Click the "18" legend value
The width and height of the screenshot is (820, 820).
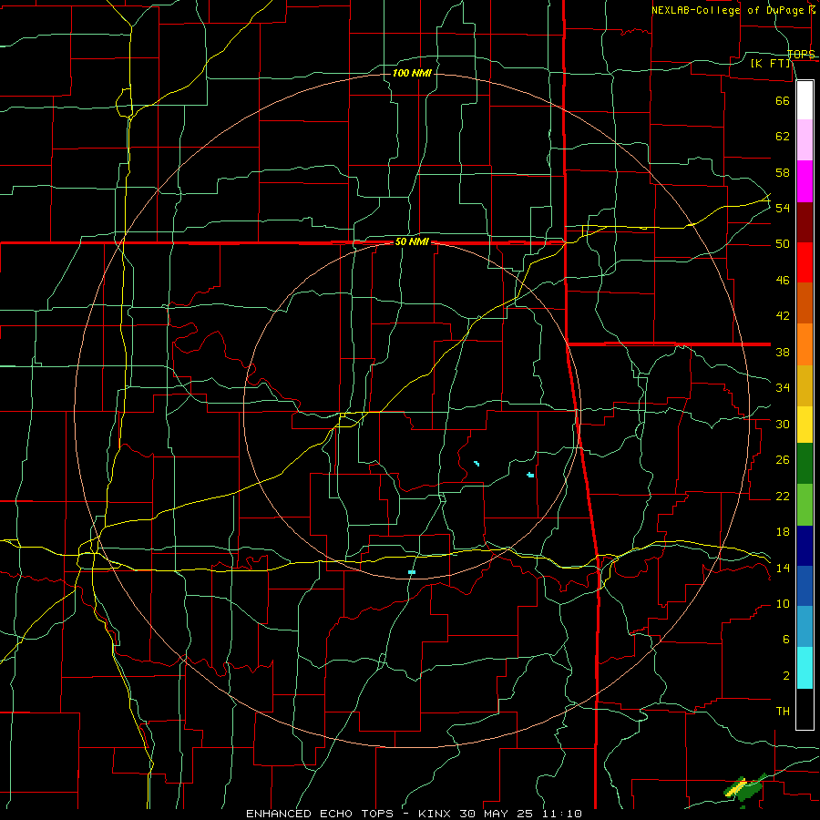tap(783, 532)
